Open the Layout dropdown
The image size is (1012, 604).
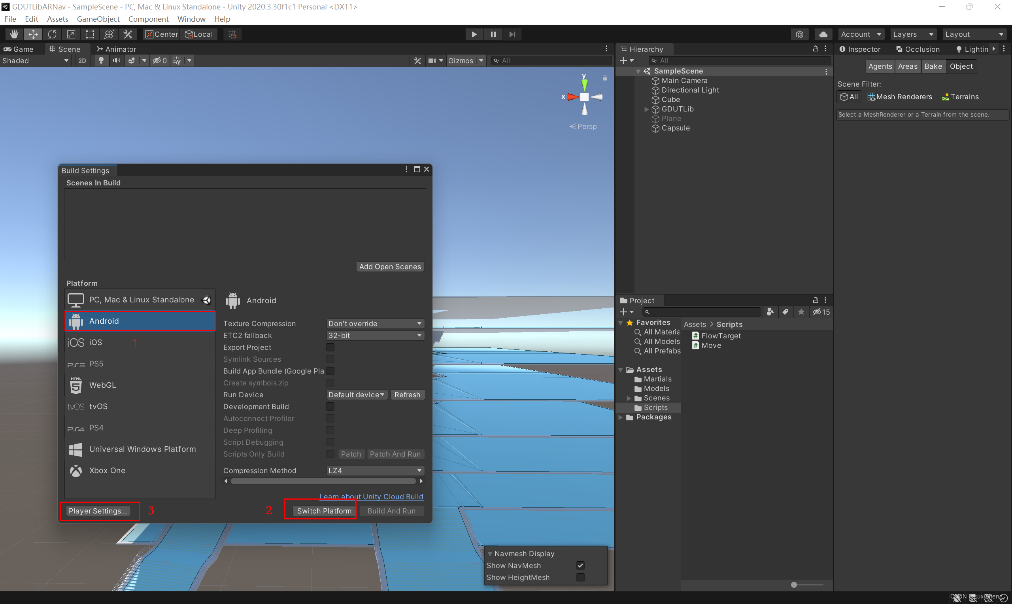click(974, 34)
